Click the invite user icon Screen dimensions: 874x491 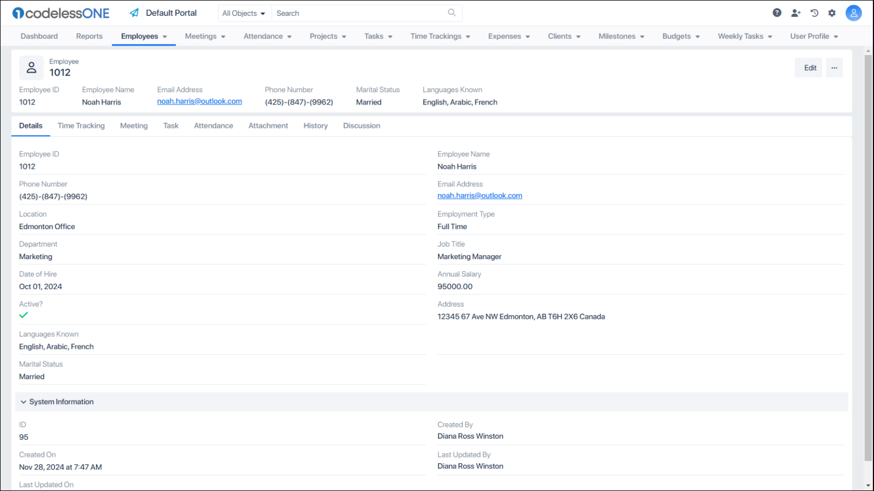pyautogui.click(x=795, y=12)
